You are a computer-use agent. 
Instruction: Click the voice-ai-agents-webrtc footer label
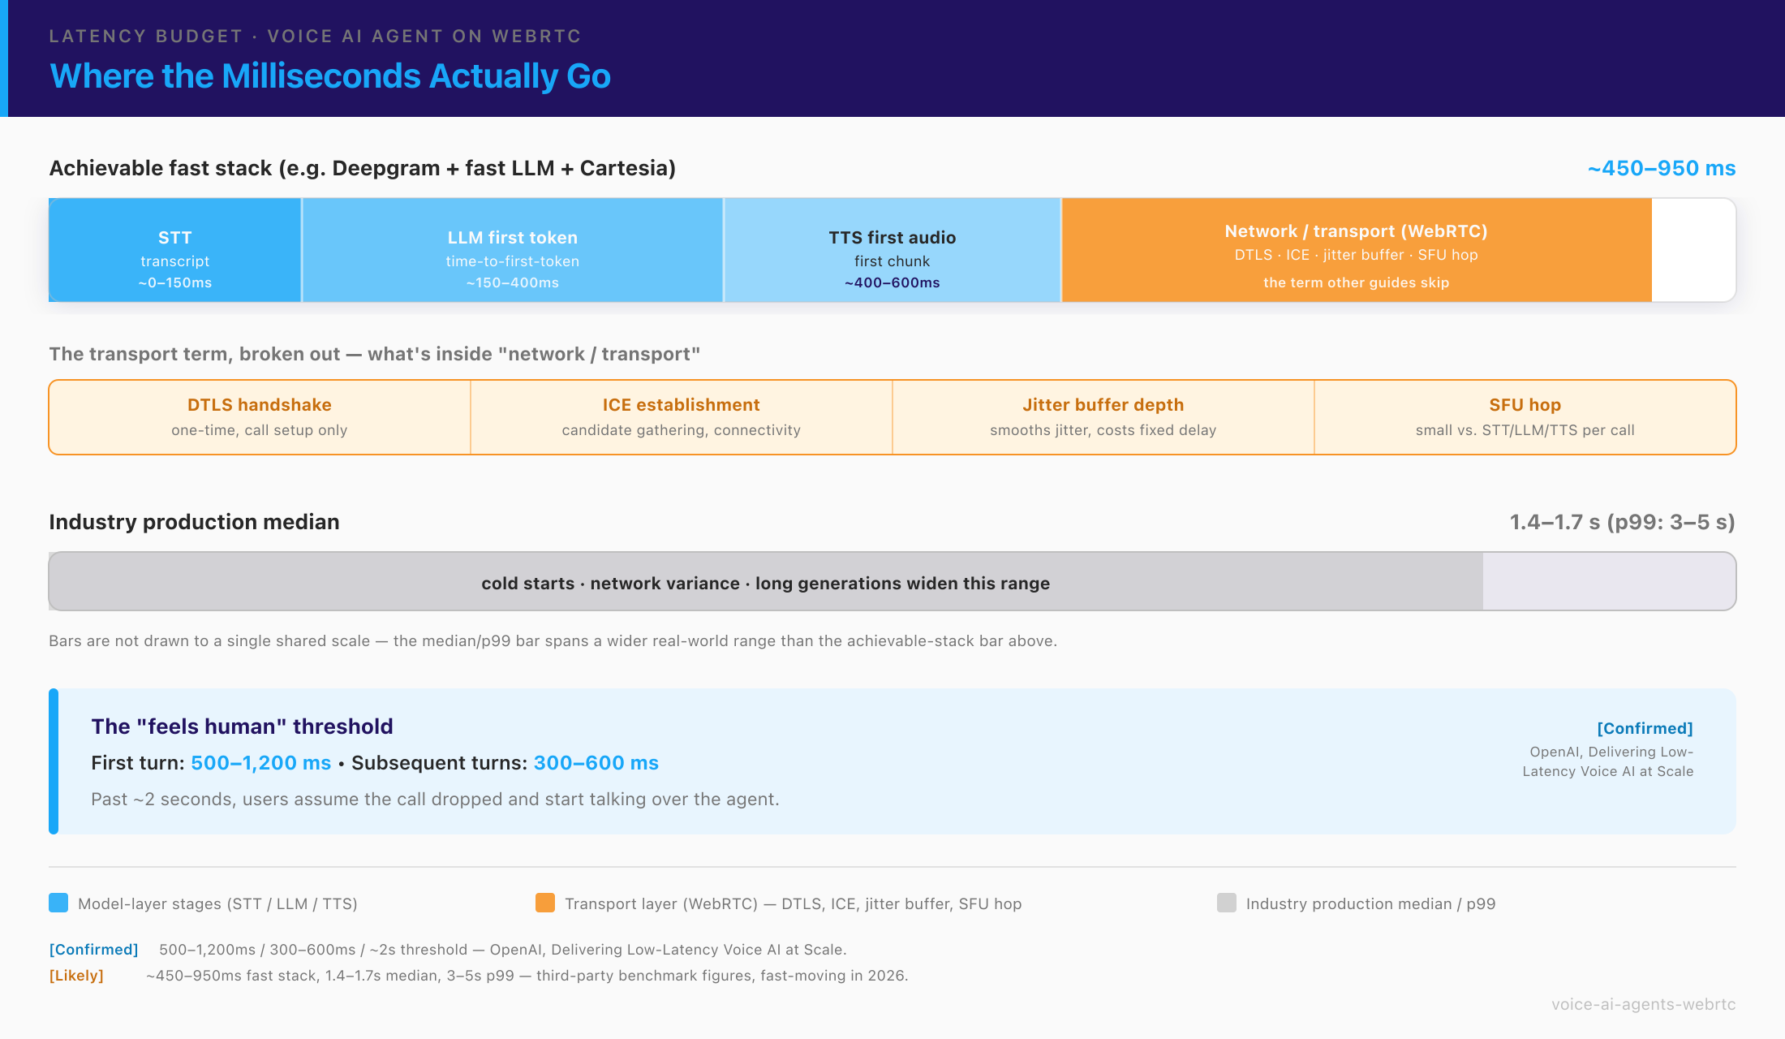coord(1644,1004)
